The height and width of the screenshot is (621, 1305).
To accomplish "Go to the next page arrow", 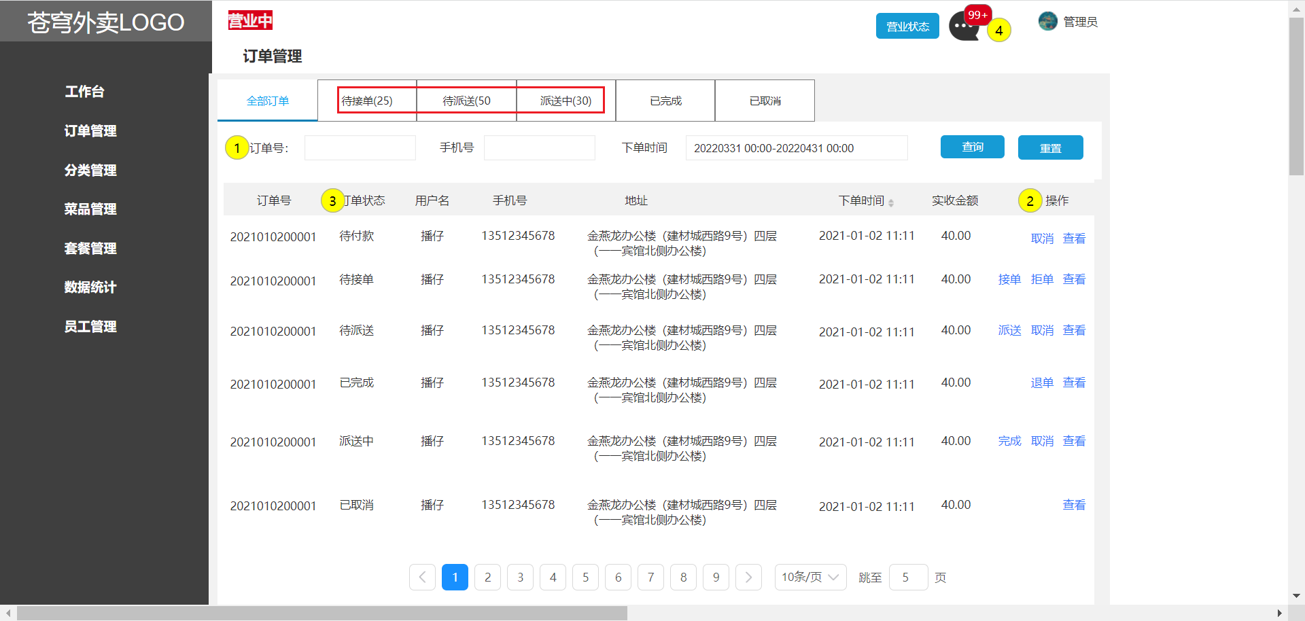I will [x=748, y=578].
